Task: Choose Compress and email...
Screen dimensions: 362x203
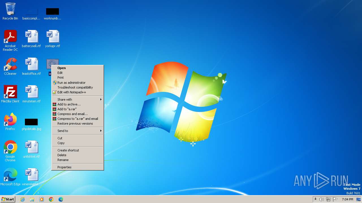Action: coord(78,114)
